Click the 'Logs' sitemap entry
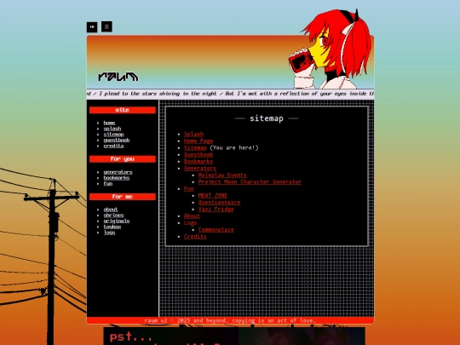 click(x=190, y=222)
